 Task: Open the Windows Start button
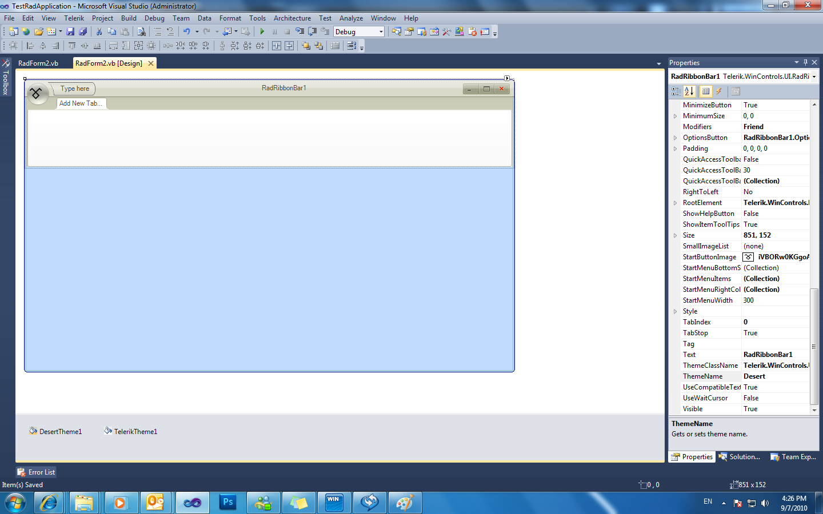coord(15,503)
